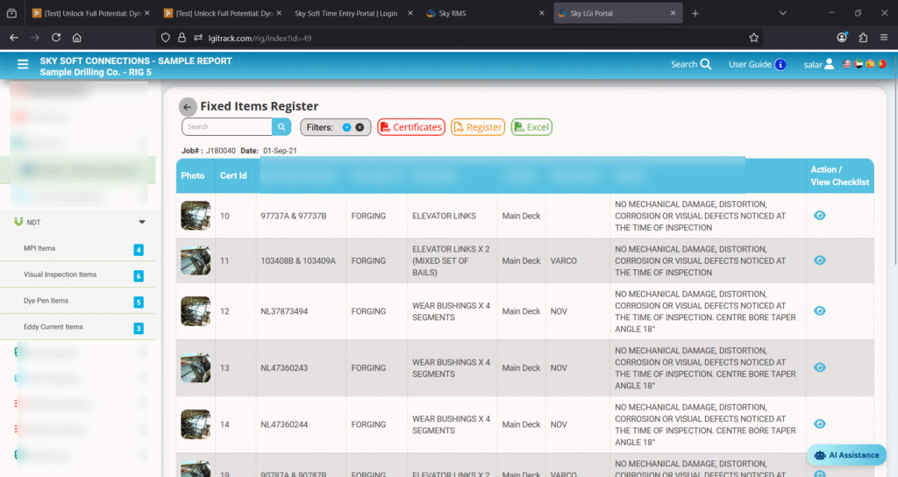Click Visual Inspection Items count badge 6
Screen dimensions: 898x477
click(x=139, y=276)
